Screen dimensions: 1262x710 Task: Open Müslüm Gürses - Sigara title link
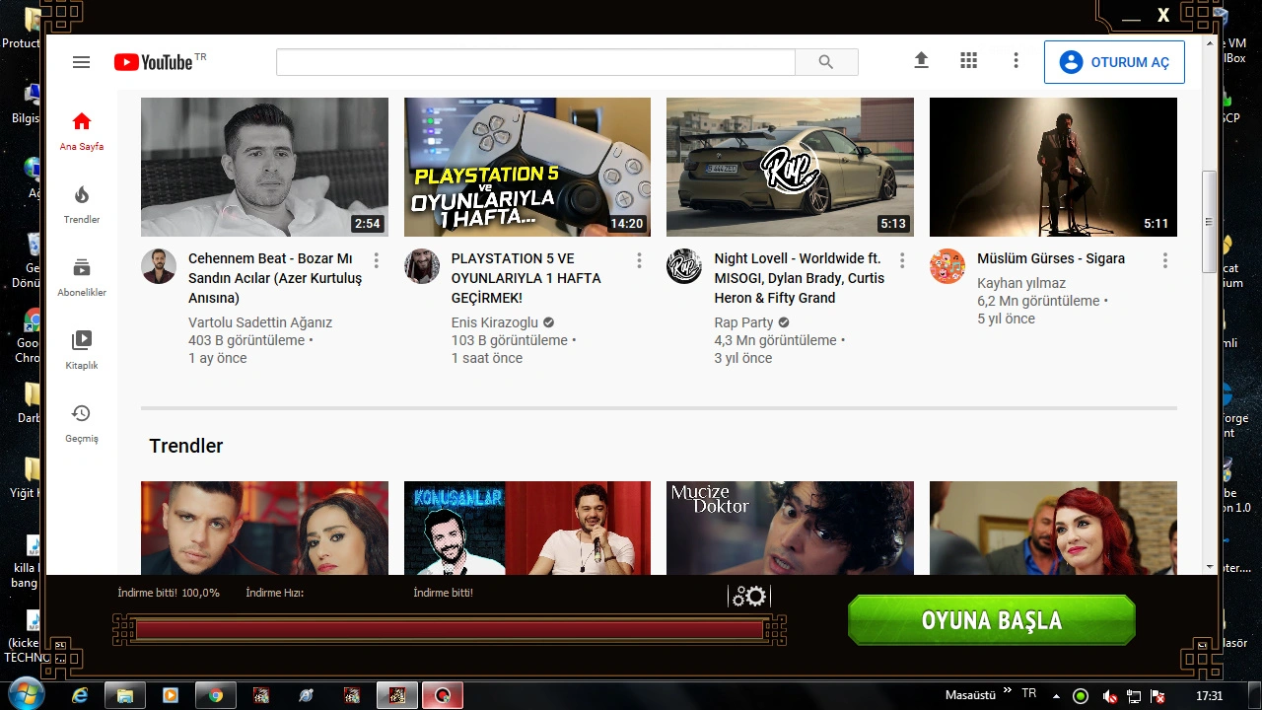point(1051,258)
